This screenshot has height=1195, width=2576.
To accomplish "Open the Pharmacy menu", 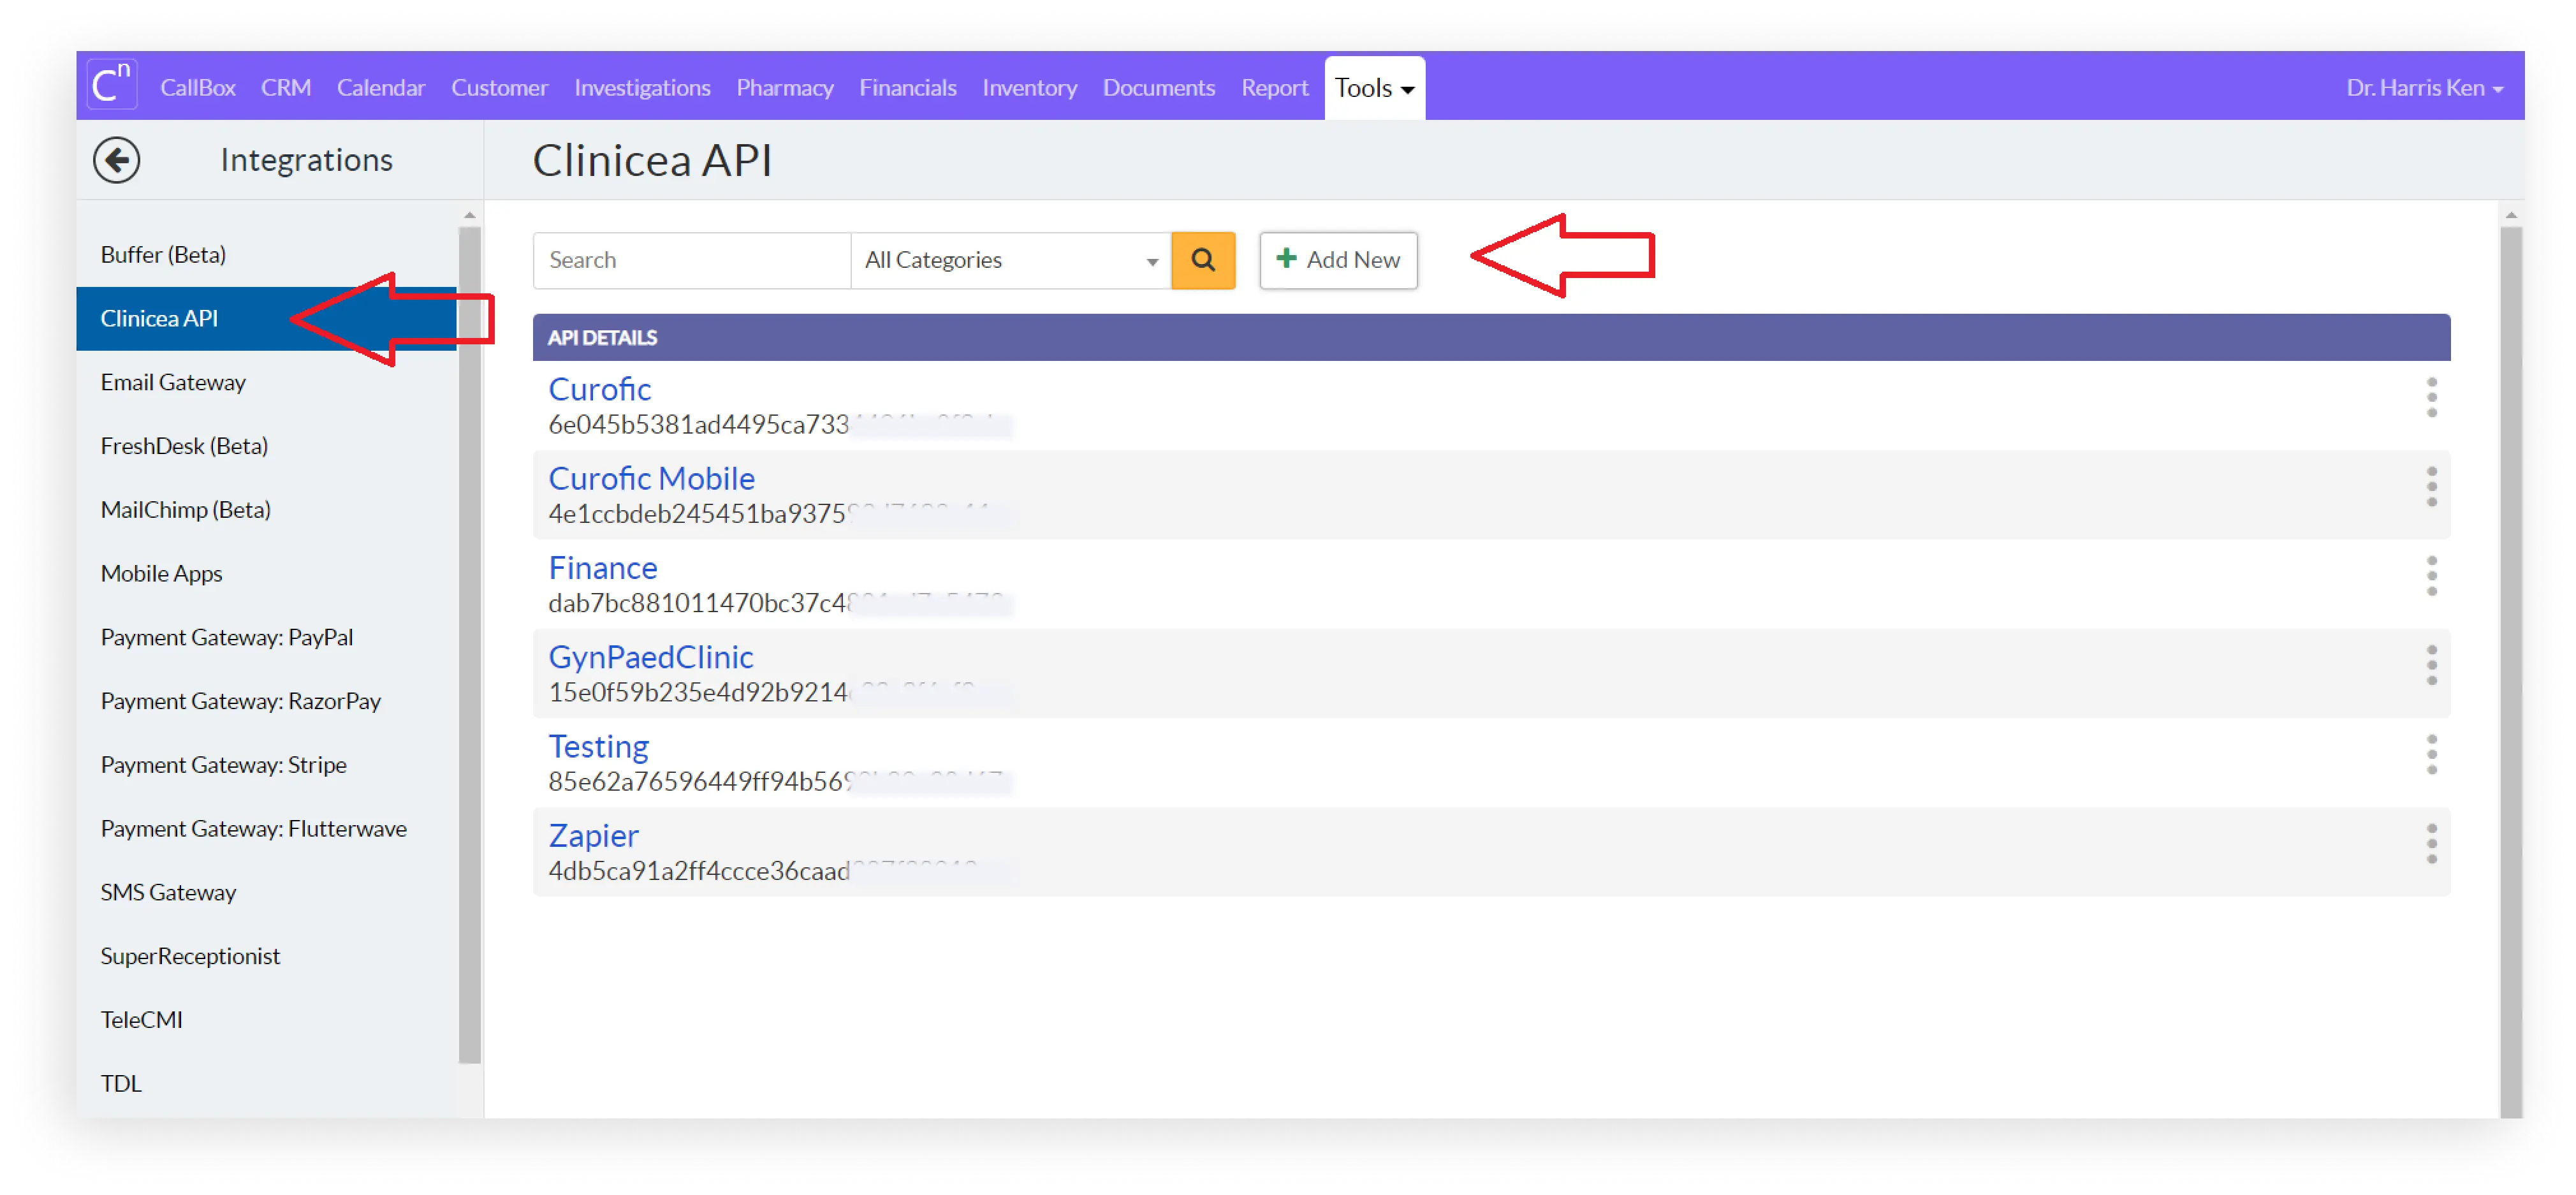I will (785, 88).
